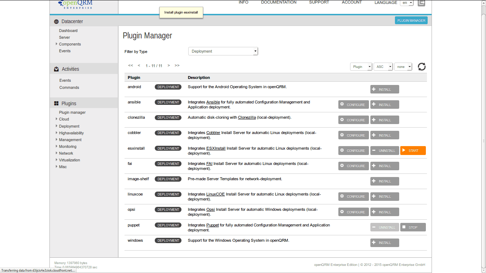
Task: Open Events under Datacenter
Action: pyautogui.click(x=65, y=51)
